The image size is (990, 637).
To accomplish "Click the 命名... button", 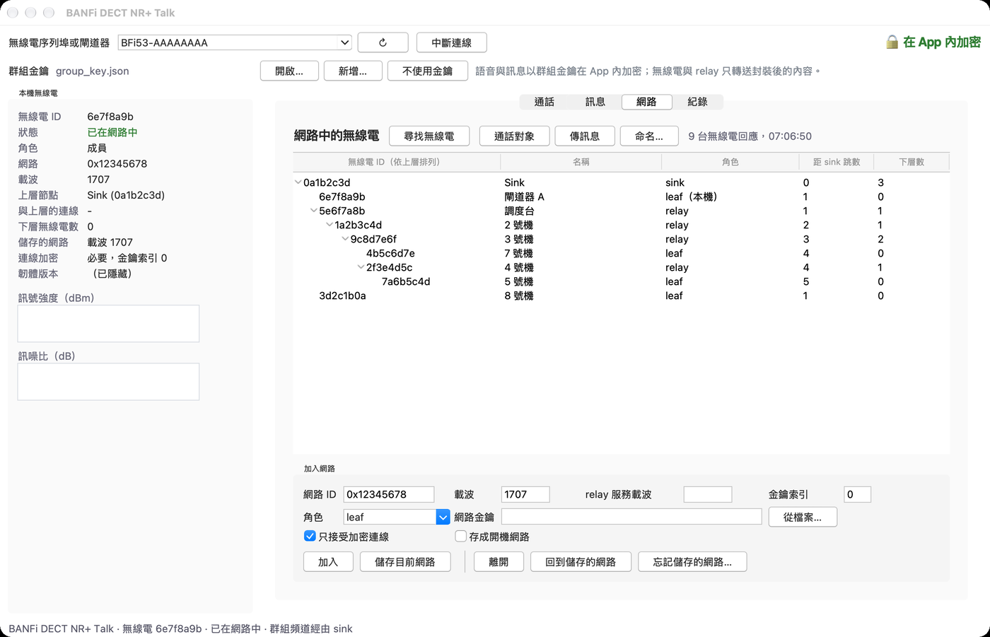I will coord(649,136).
